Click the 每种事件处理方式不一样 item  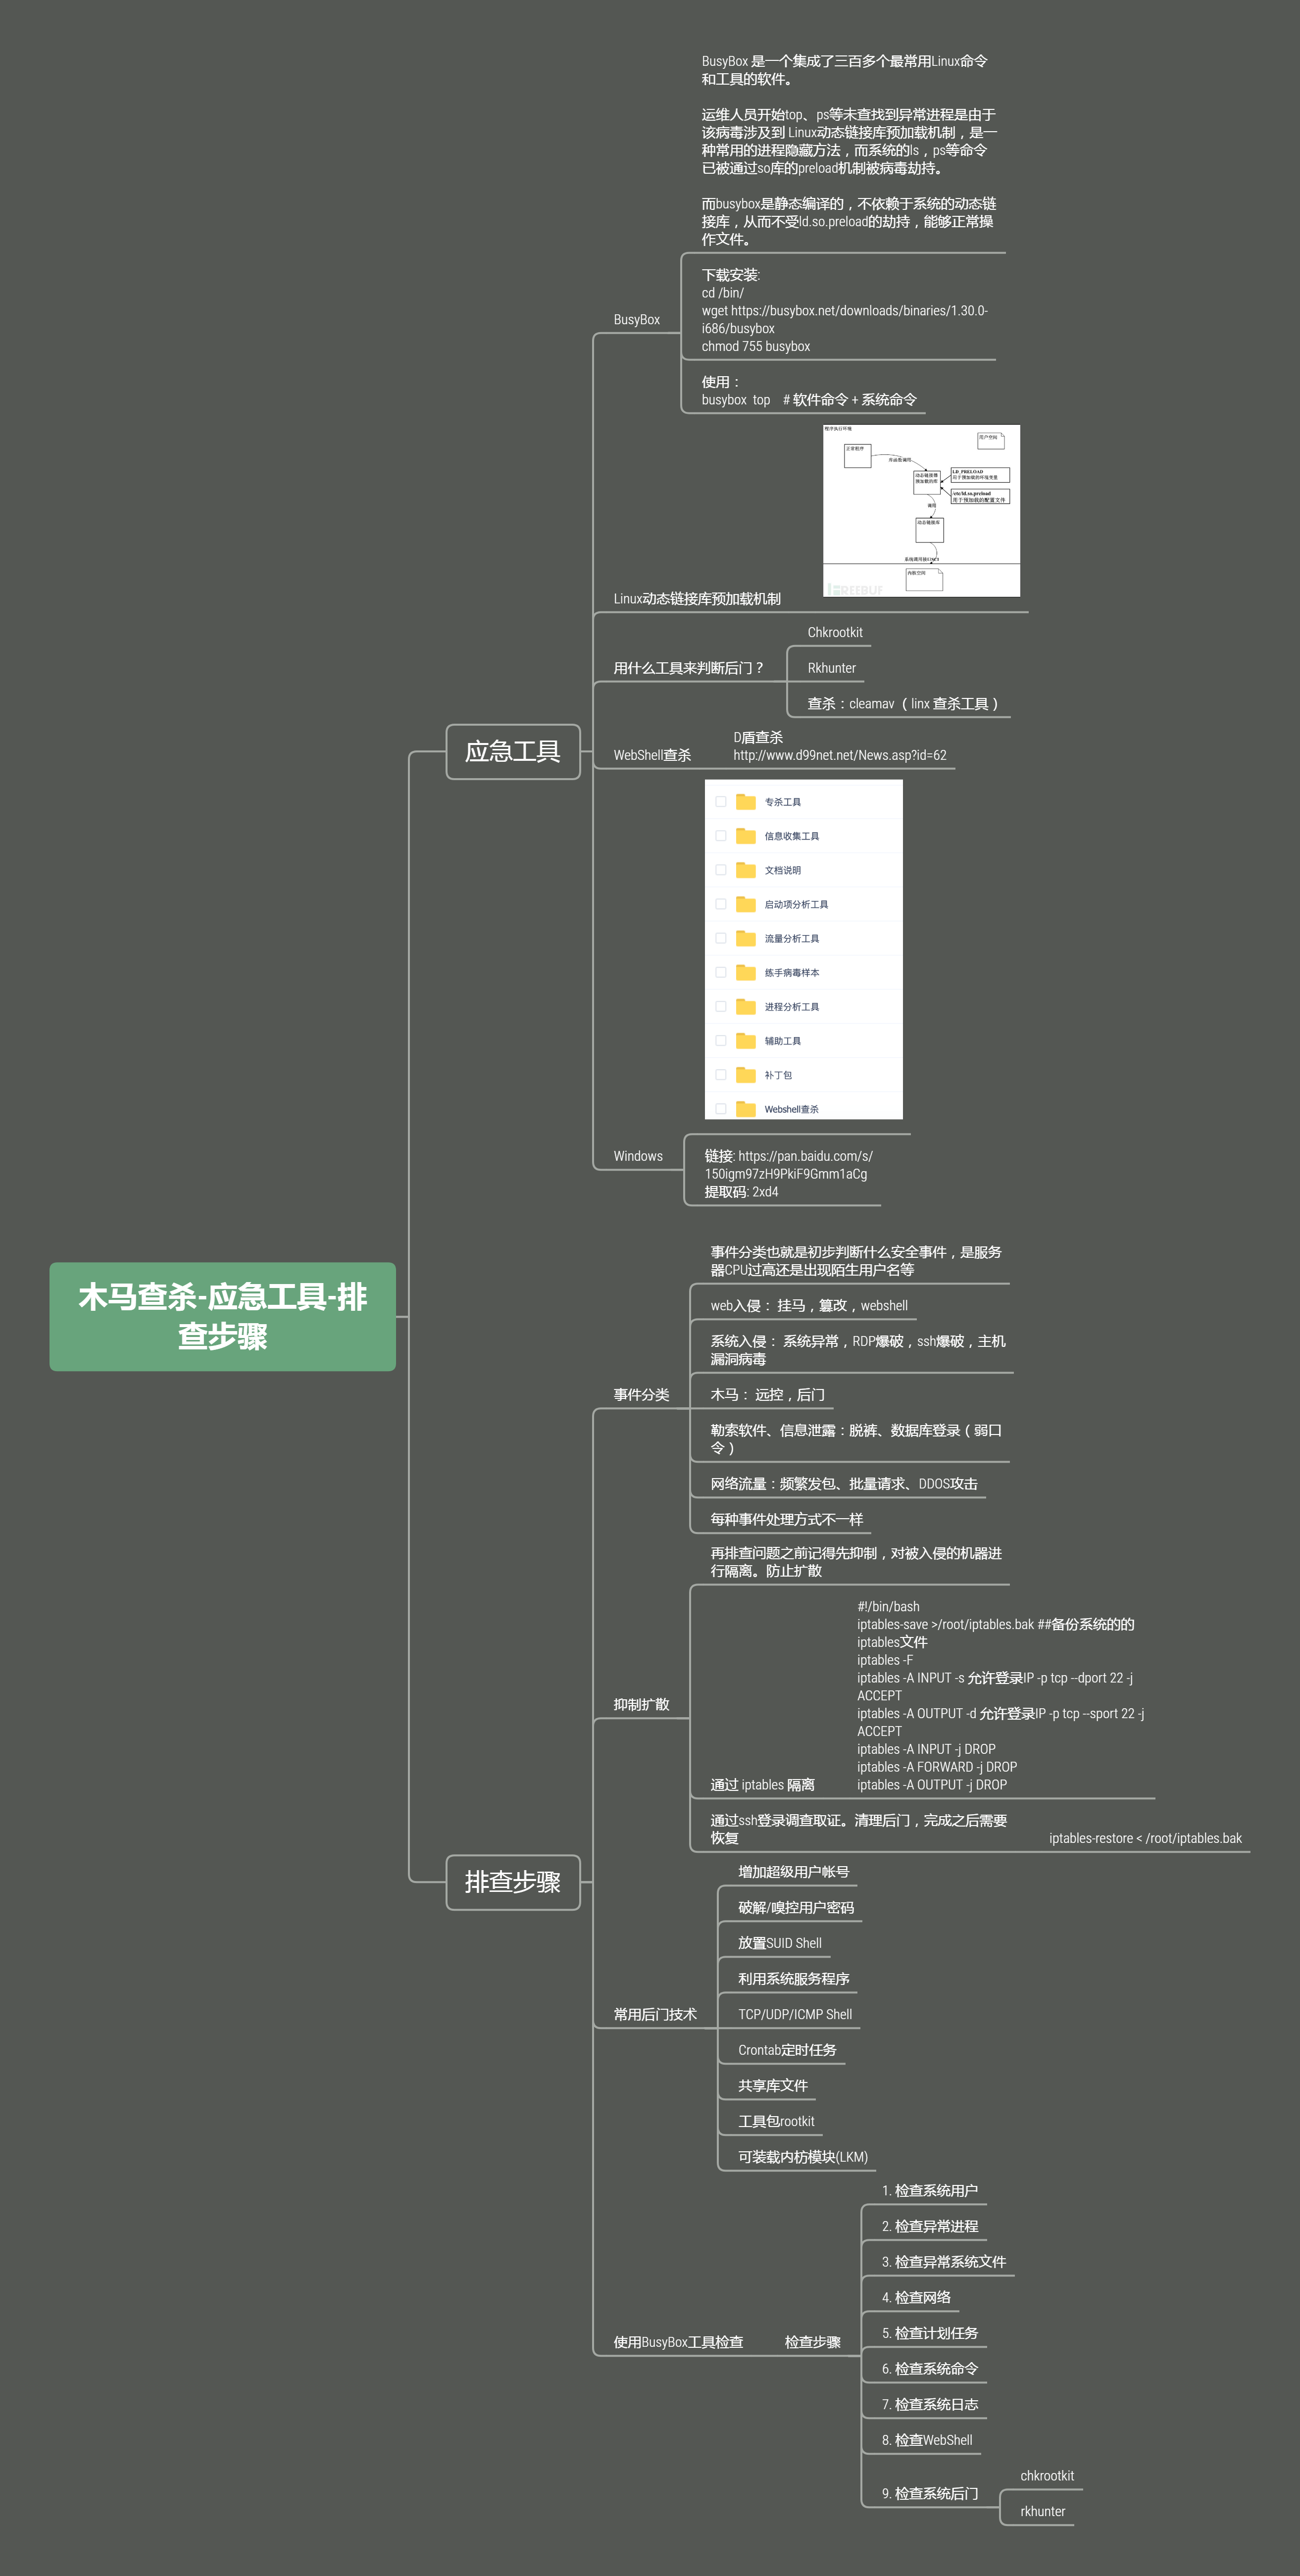pyautogui.click(x=786, y=1520)
